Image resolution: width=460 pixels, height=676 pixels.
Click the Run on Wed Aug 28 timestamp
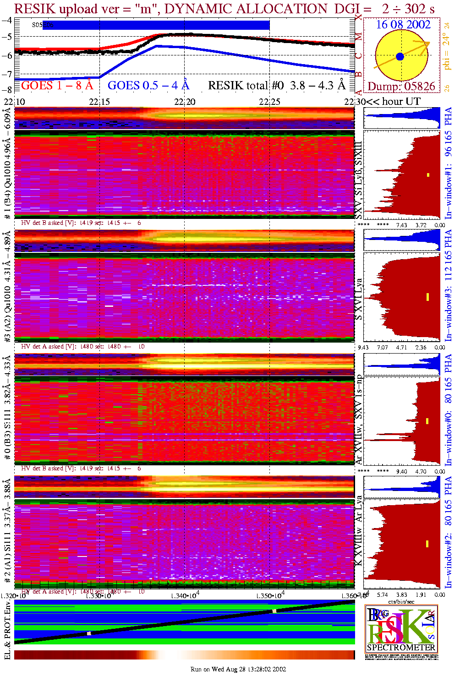pos(238,669)
